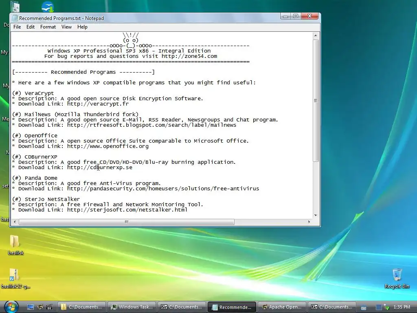Click the keyboard icon in the system tray
The height and width of the screenshot is (313, 417).
click(x=364, y=307)
